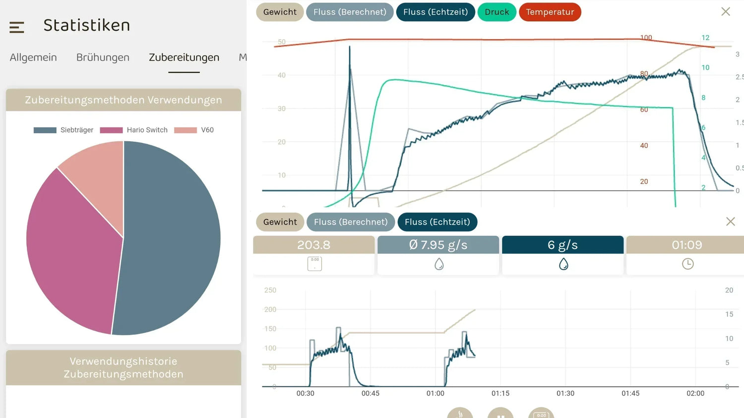744x418 pixels.
Task: Click the droplet icon under Ø 7.95 g/s
Action: pos(439,264)
